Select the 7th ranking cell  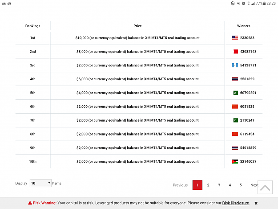coord(32,120)
